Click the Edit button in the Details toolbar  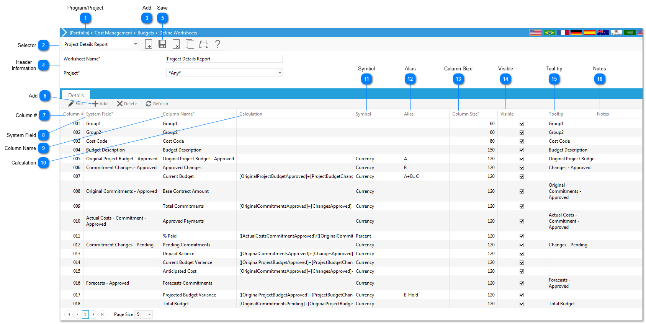pyautogui.click(x=76, y=104)
